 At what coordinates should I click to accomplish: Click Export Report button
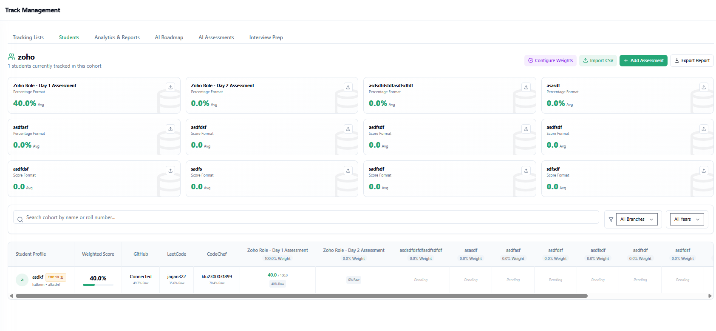(692, 60)
